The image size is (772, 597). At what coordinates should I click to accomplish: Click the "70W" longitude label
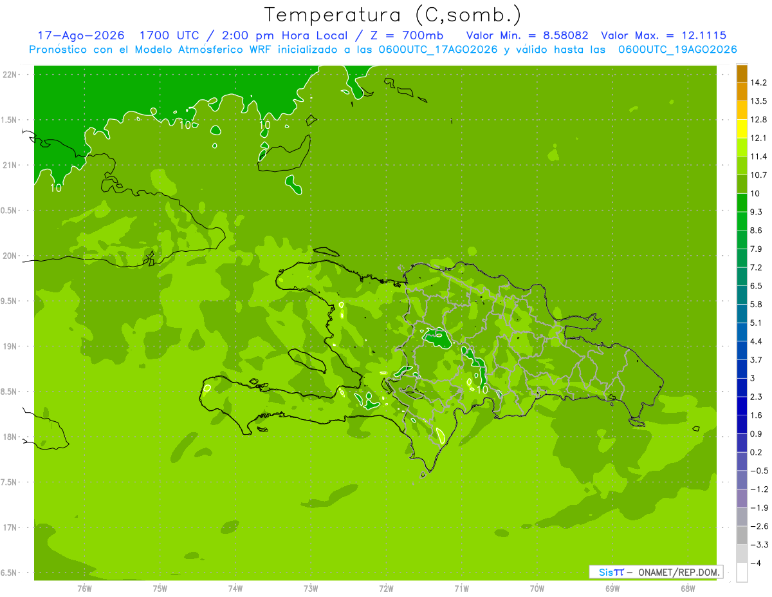(537, 588)
